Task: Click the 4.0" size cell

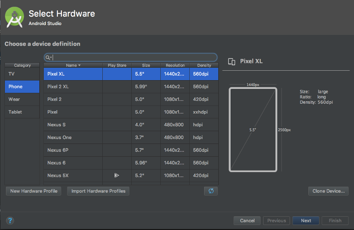Action: (146, 125)
